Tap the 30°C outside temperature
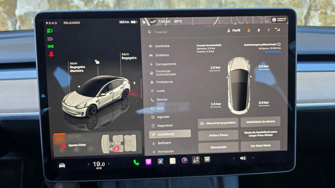This screenshot has width=335, height=188. point(178,21)
